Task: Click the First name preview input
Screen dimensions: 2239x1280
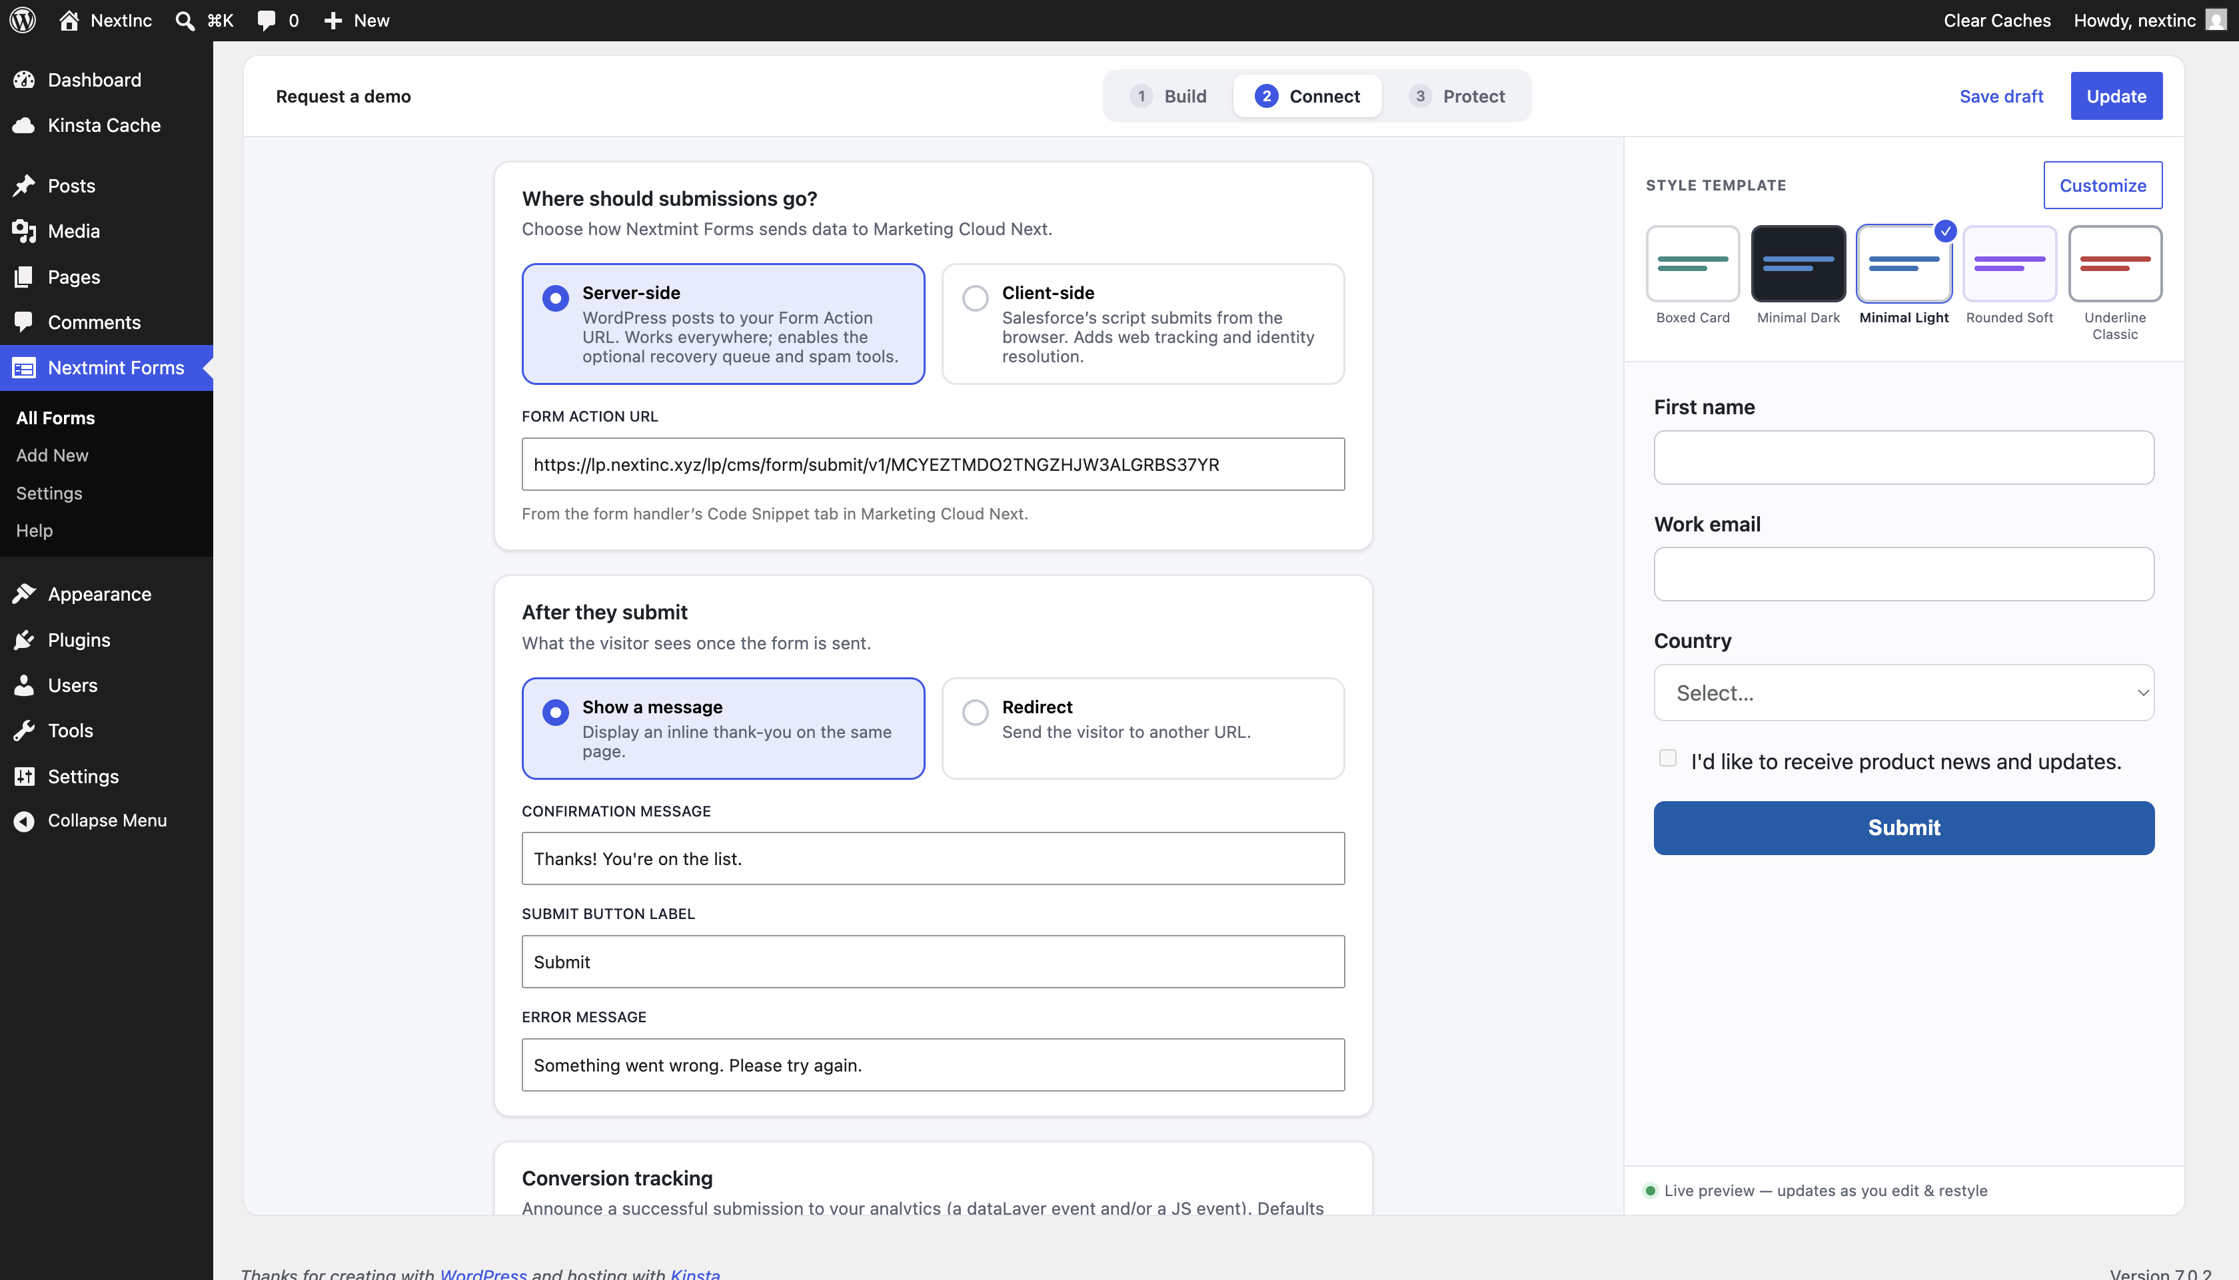Action: 1904,457
